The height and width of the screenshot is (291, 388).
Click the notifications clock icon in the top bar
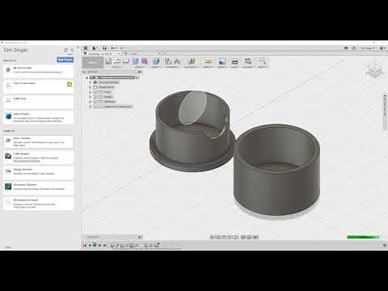(x=354, y=48)
